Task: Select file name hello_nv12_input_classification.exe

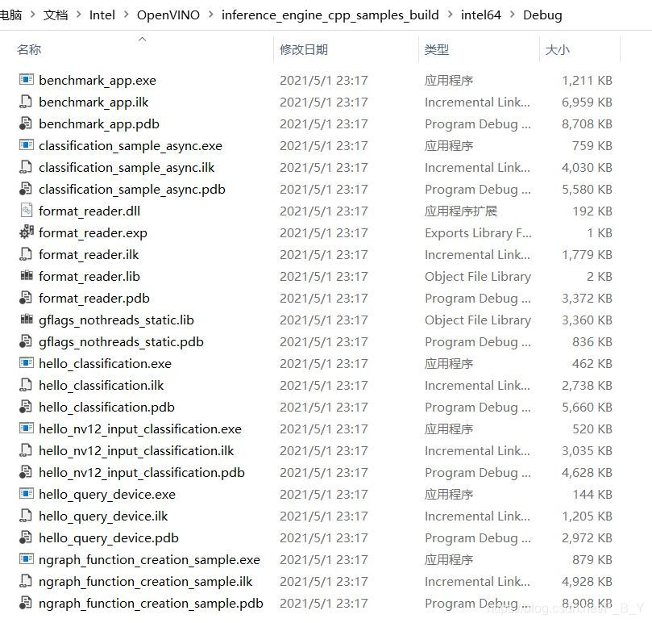Action: click(139, 429)
